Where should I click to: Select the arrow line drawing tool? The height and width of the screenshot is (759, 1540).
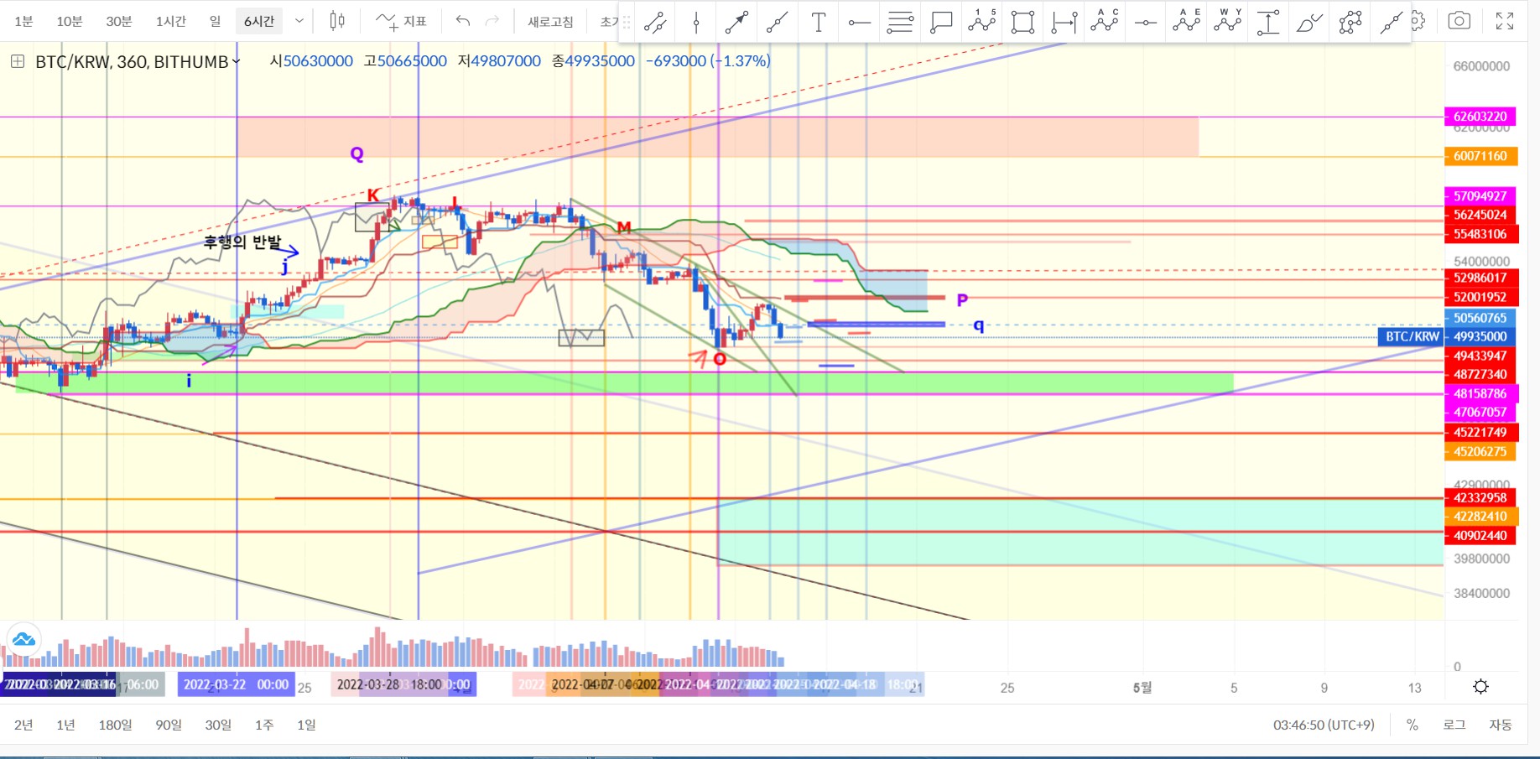pyautogui.click(x=736, y=23)
